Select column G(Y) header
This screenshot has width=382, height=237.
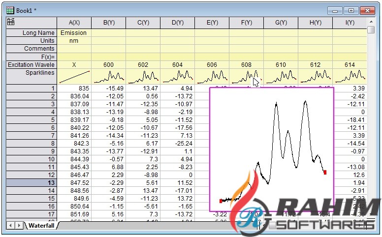[x=281, y=23]
